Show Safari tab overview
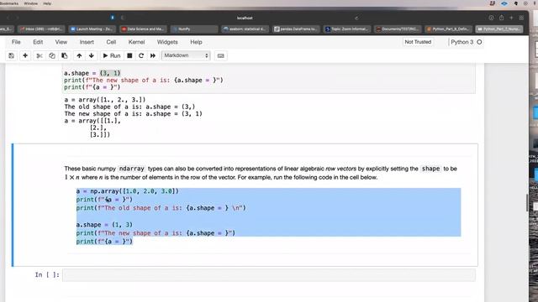Image resolution: width=538 pixels, height=302 pixels. (521, 18)
